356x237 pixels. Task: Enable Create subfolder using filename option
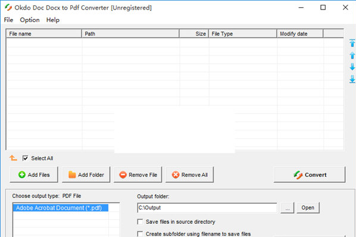[x=140, y=233]
